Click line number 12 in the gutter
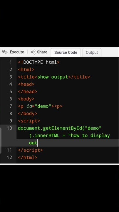 9,157
